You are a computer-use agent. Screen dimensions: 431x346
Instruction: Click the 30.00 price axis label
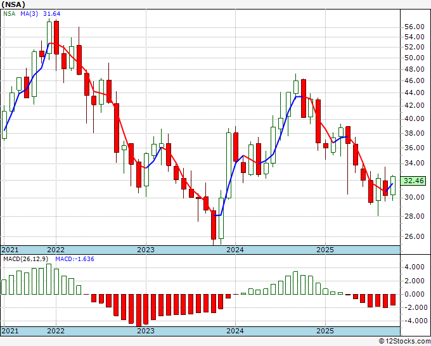415,197
